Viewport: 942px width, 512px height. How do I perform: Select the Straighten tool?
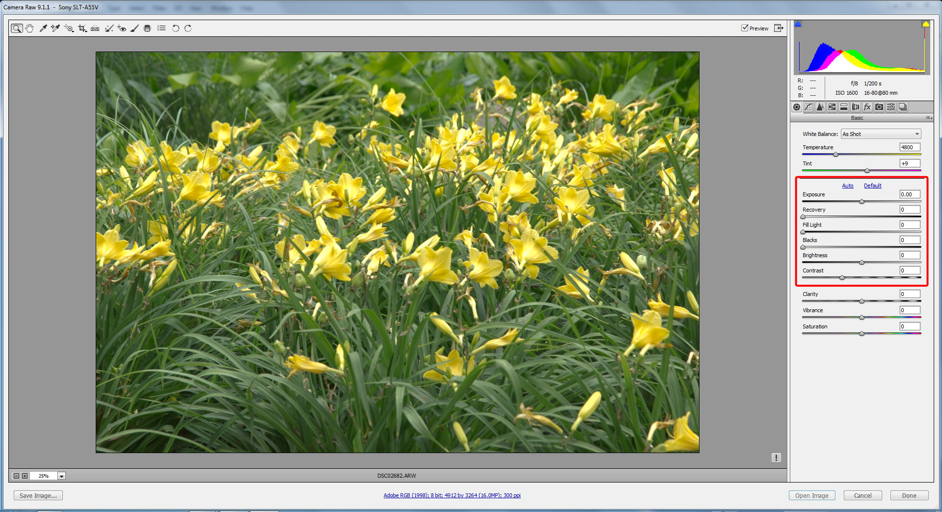95,28
